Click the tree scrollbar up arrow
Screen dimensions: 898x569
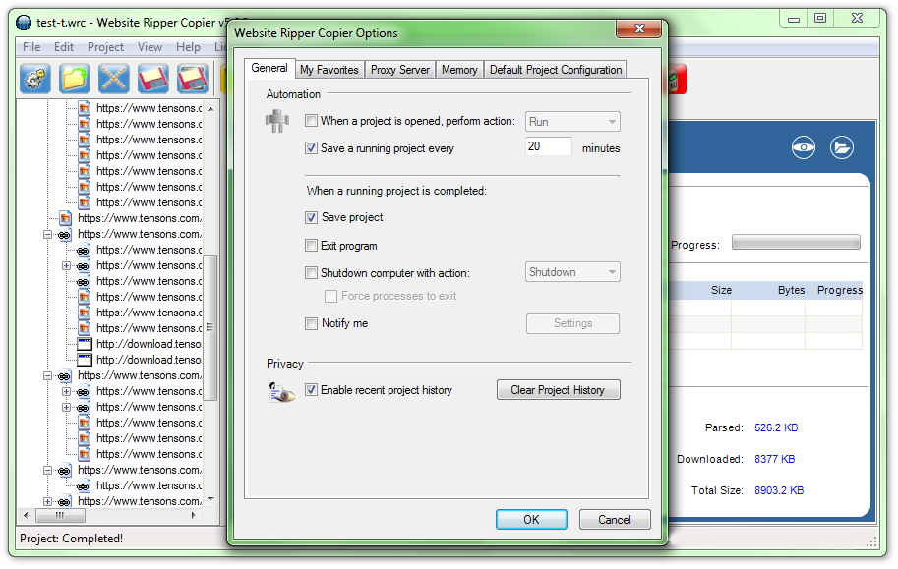(210, 108)
